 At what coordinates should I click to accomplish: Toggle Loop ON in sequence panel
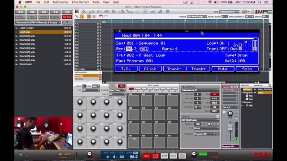tap(214, 94)
